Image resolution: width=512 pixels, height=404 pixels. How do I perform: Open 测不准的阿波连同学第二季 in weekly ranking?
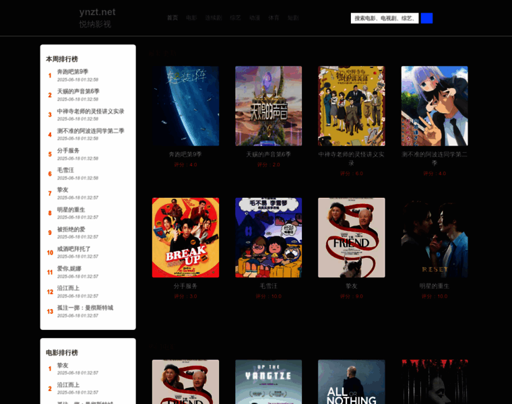pos(90,131)
